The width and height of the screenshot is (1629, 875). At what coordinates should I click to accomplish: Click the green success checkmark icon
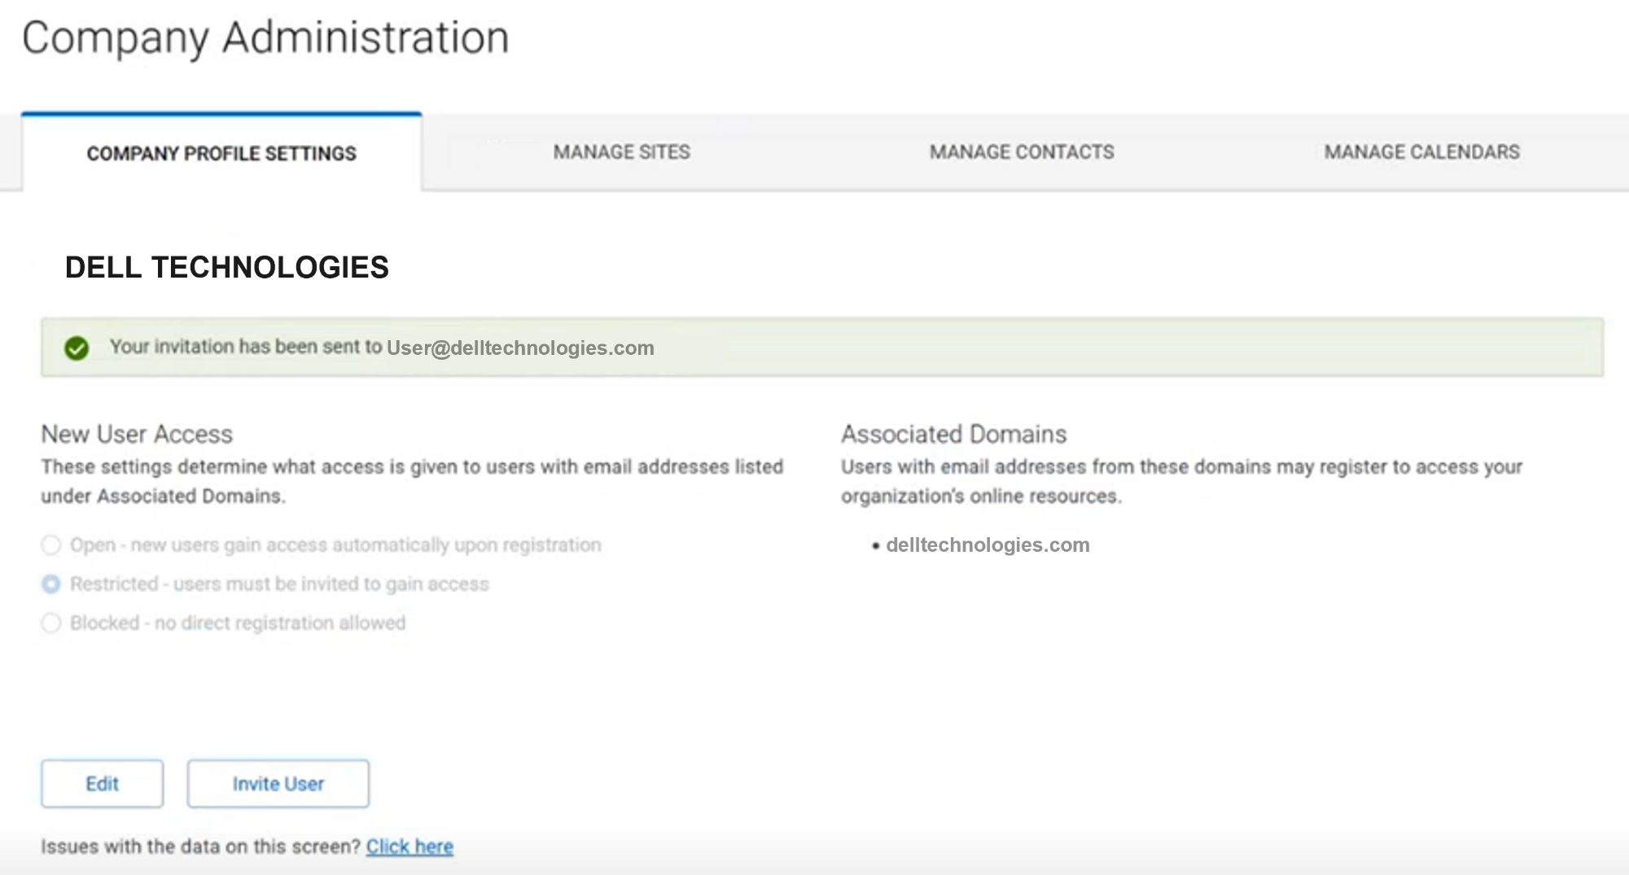(77, 348)
